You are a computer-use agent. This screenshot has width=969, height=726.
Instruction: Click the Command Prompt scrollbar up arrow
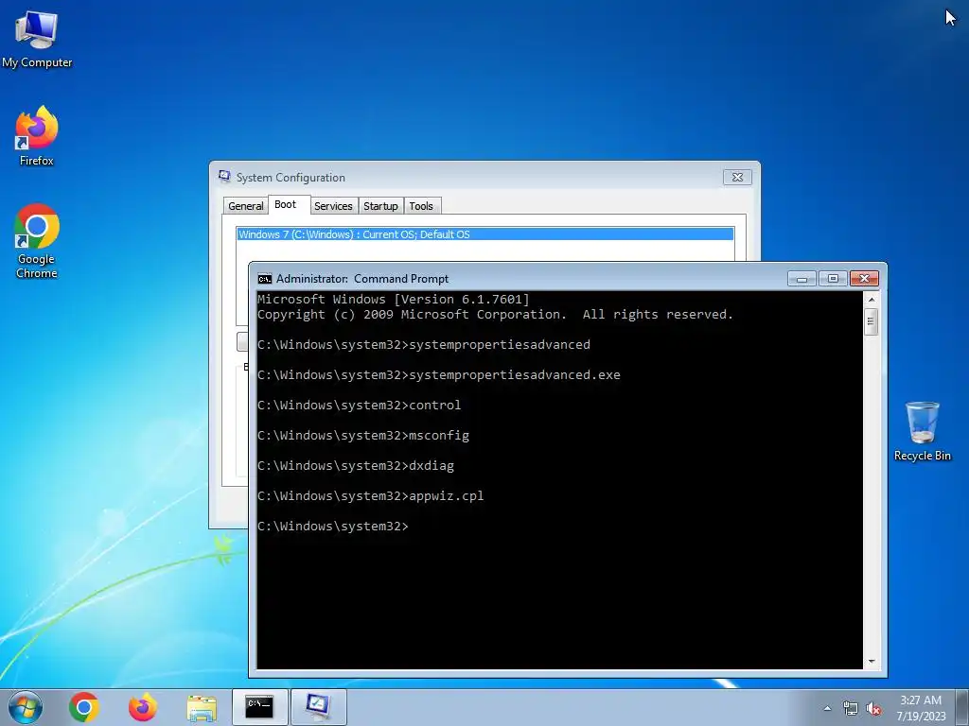tap(872, 300)
